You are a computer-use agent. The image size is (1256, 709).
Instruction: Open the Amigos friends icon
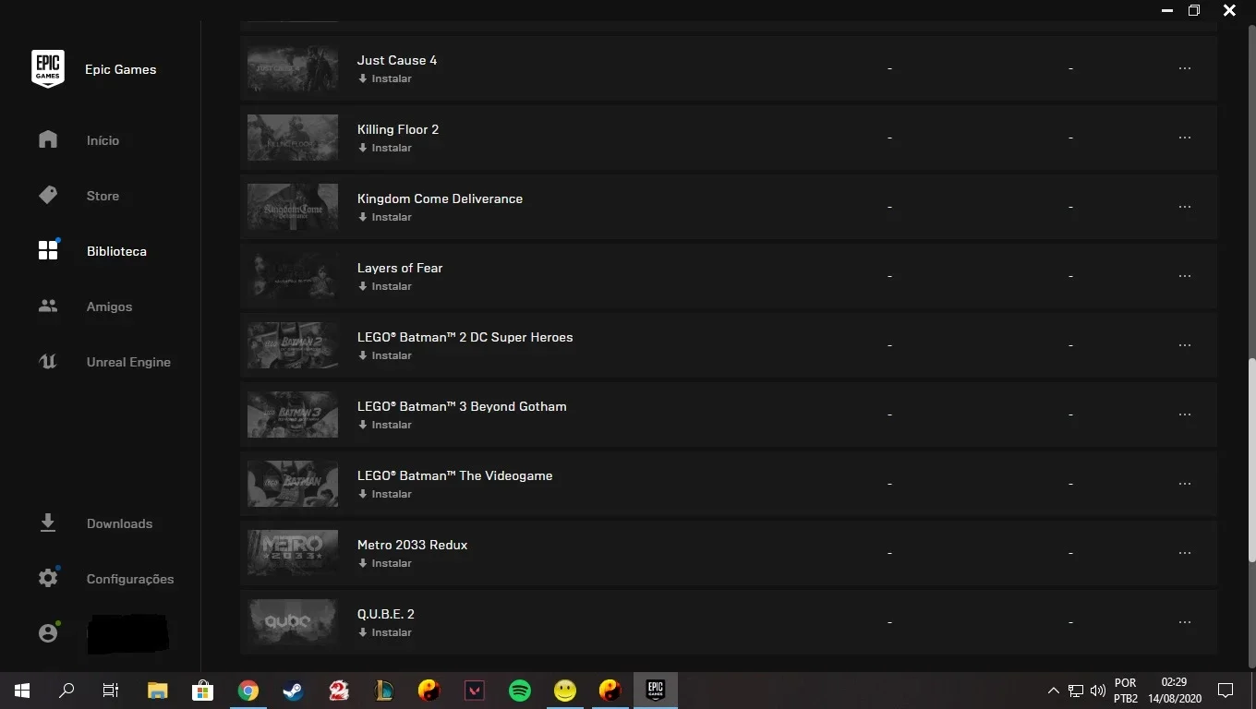tap(48, 306)
